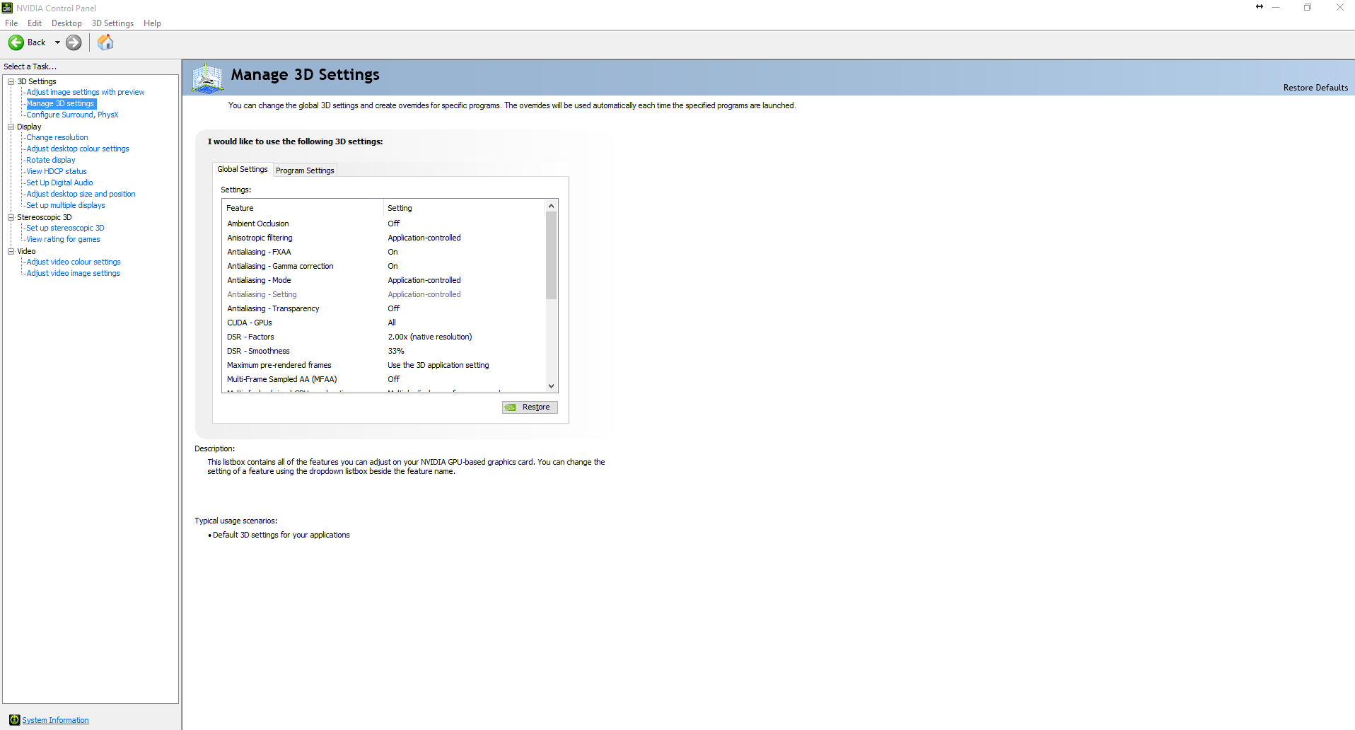1355x730 pixels.
Task: Select the Antialiasing - Transparency row
Action: pyautogui.click(x=384, y=308)
